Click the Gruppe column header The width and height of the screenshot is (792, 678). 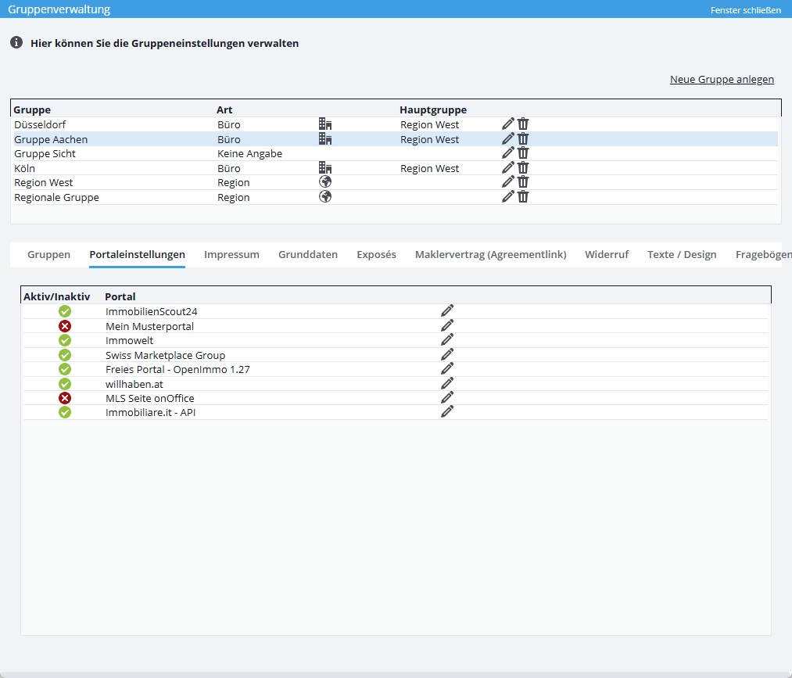pyautogui.click(x=32, y=109)
